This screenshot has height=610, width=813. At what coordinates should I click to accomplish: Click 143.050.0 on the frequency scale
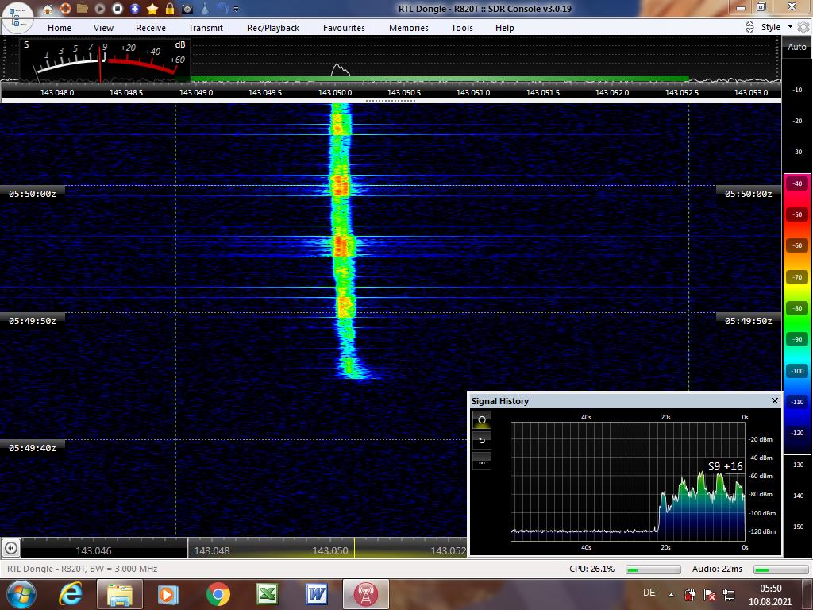pyautogui.click(x=335, y=92)
